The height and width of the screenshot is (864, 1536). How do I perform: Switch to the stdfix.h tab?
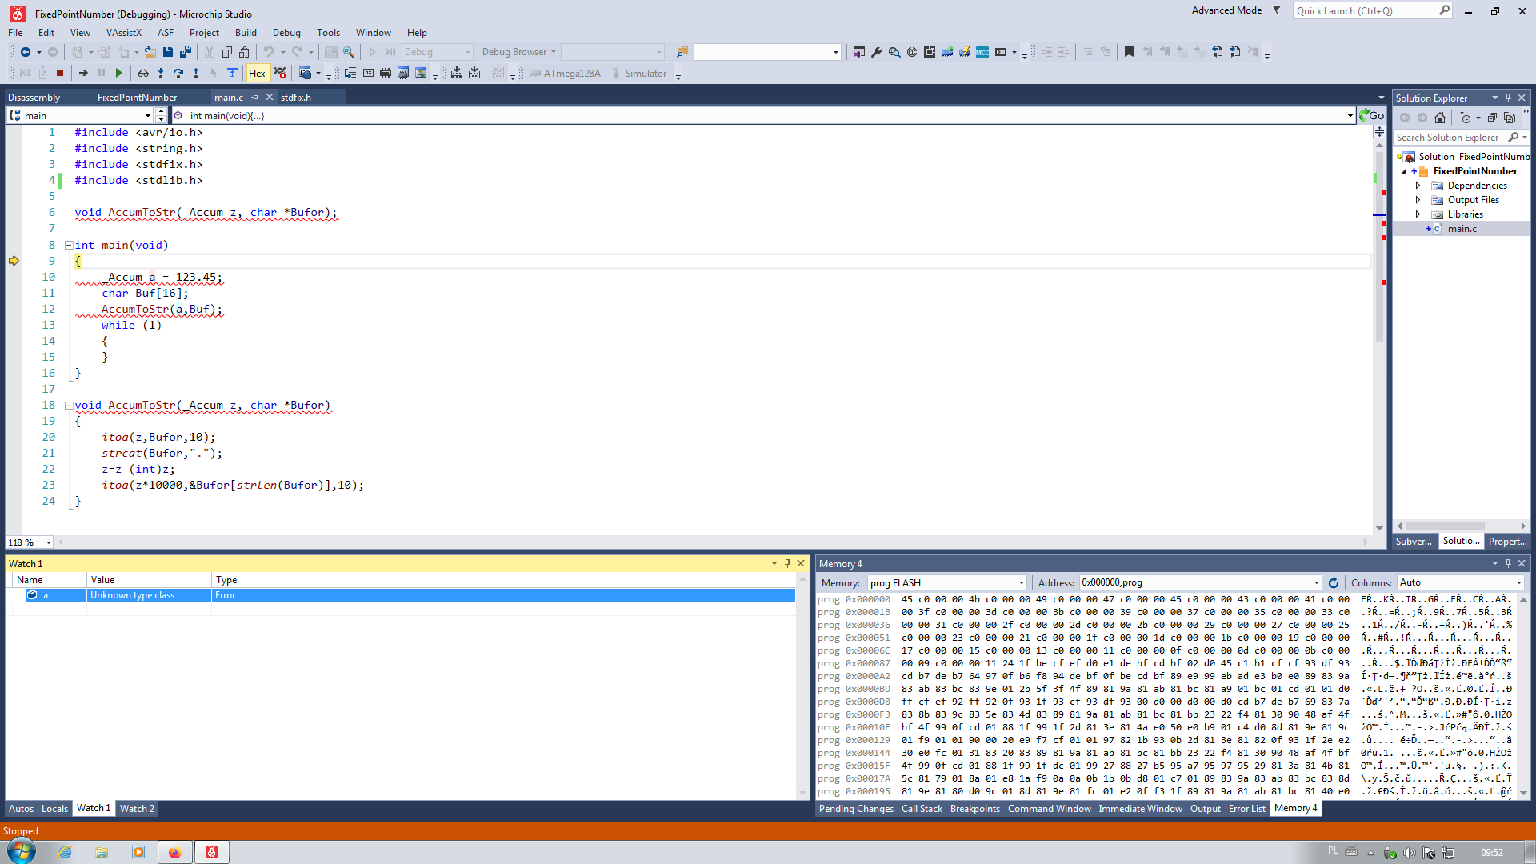(296, 97)
